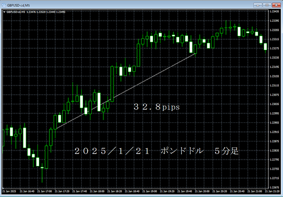Viewport: 283px width, 197px height.
Task: Select the 32.8pips text label
Action: 156,107
